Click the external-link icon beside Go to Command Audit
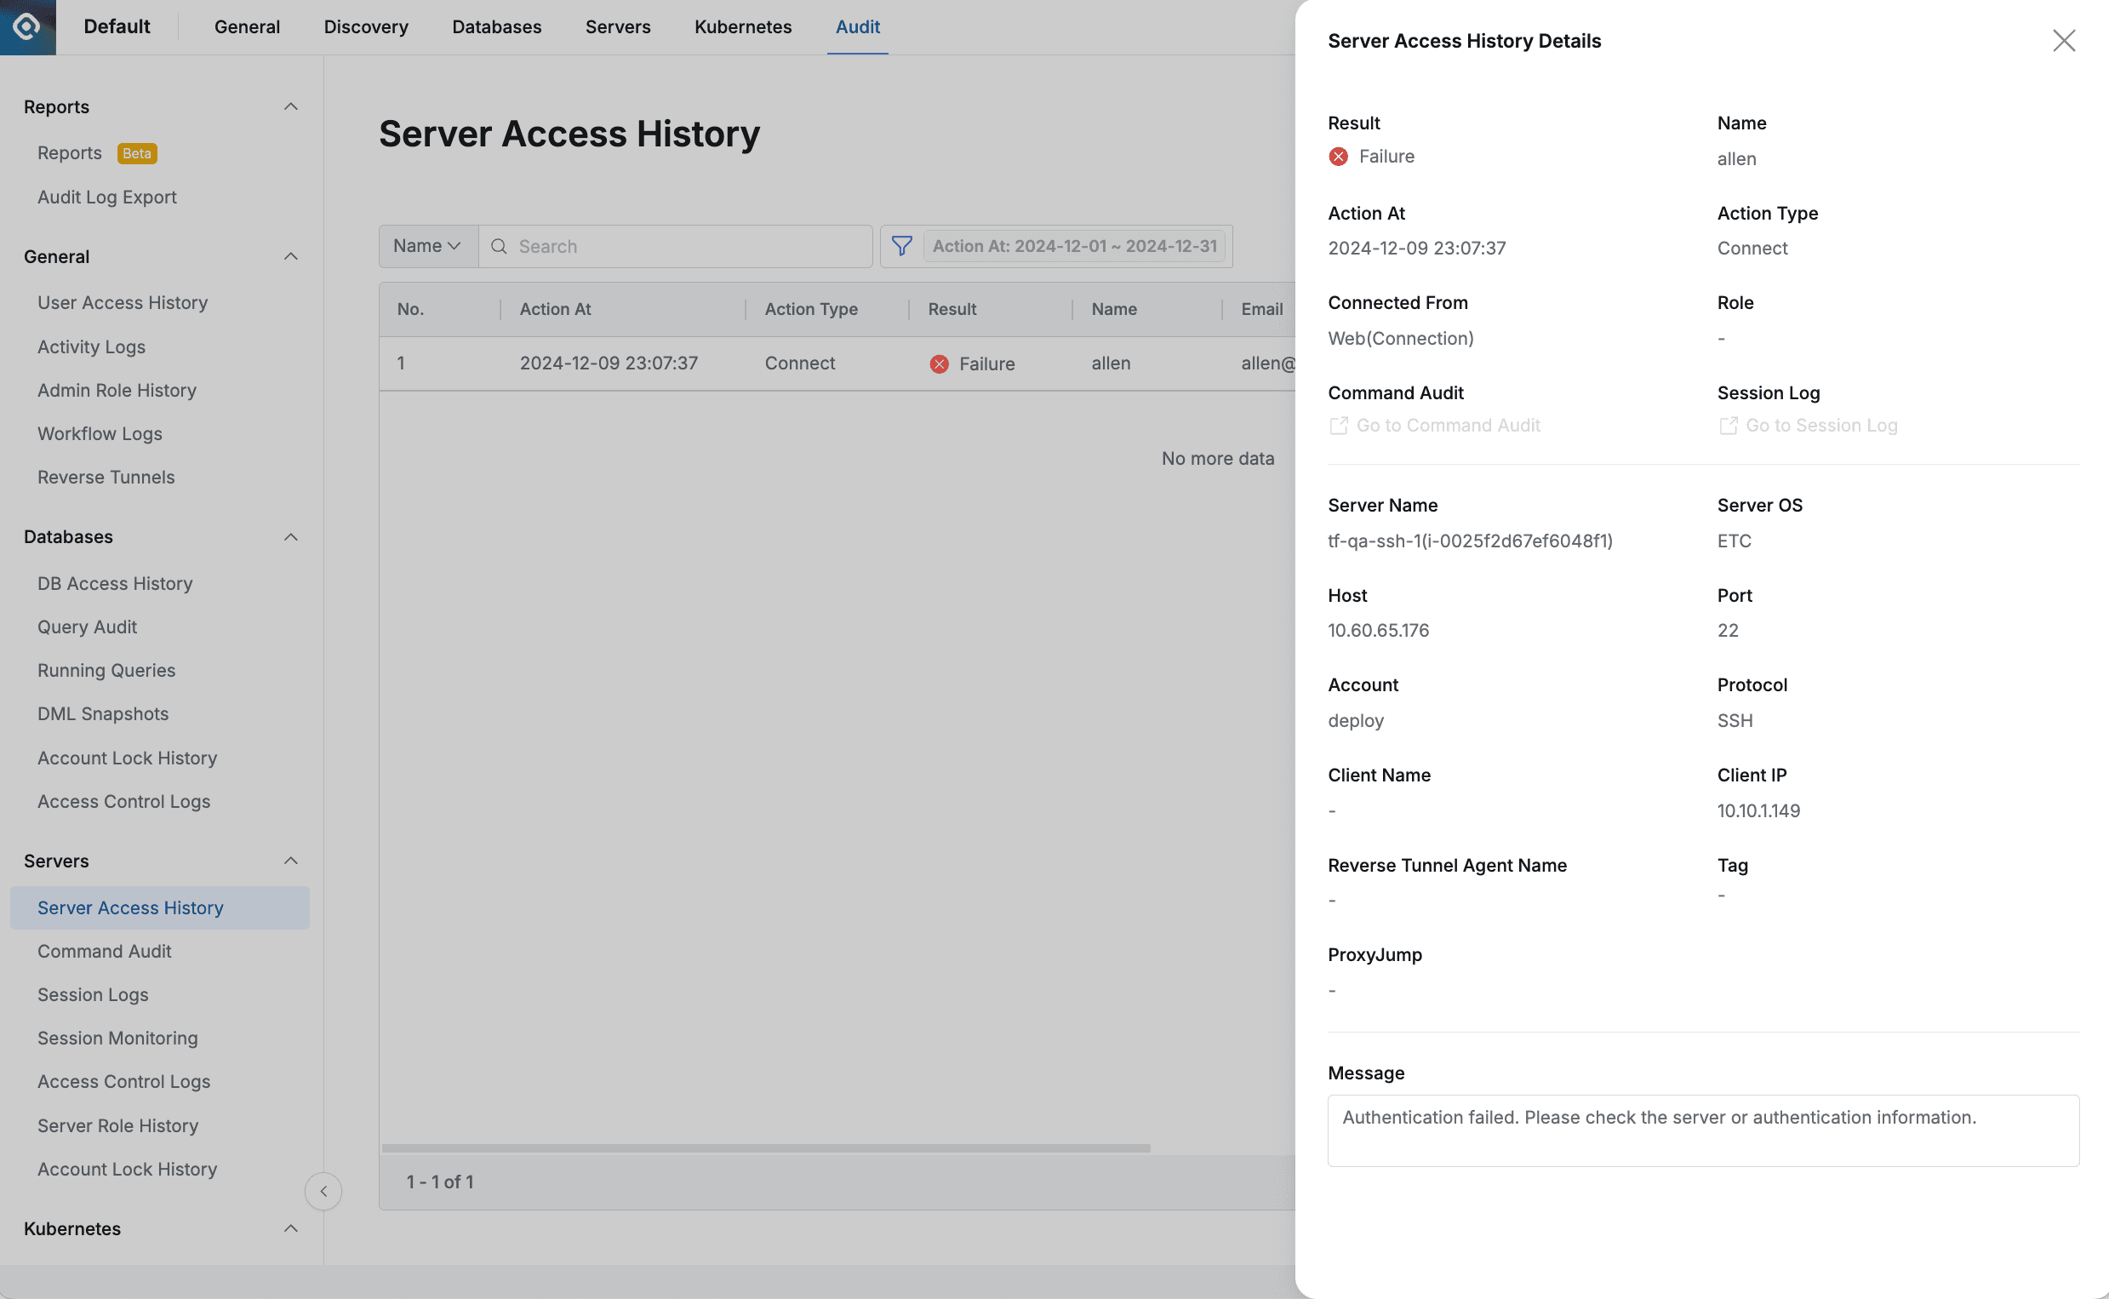The height and width of the screenshot is (1299, 2109). coord(1337,426)
